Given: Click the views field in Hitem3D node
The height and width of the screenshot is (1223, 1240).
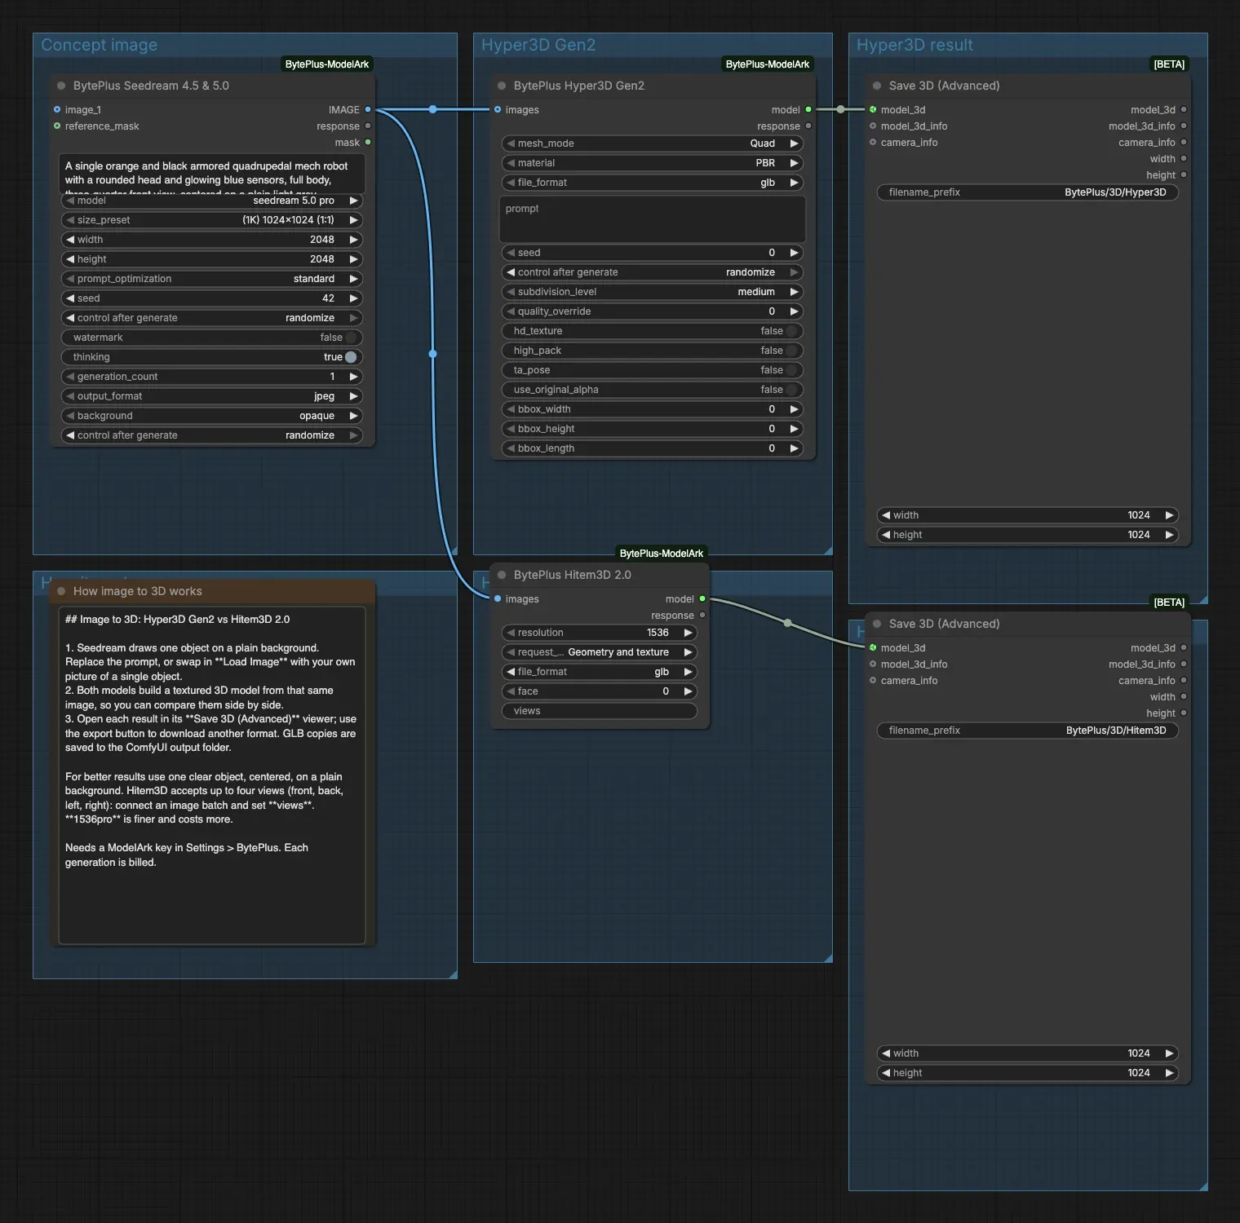Looking at the screenshot, I should (600, 711).
